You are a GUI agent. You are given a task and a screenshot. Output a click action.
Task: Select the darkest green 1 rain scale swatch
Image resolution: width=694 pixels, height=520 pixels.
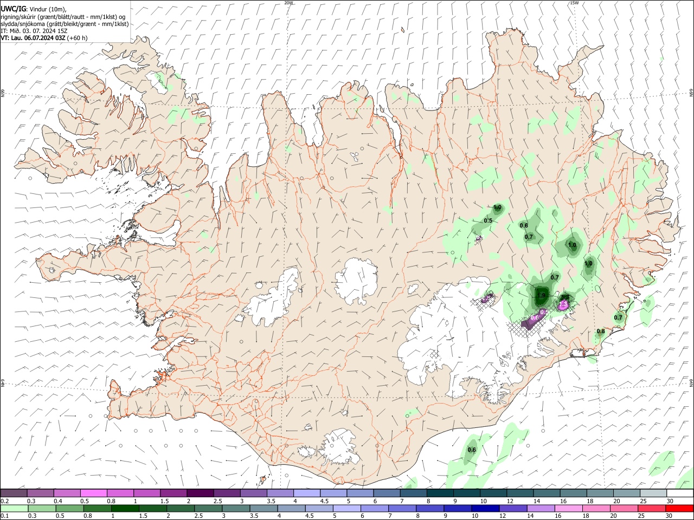coord(125,509)
